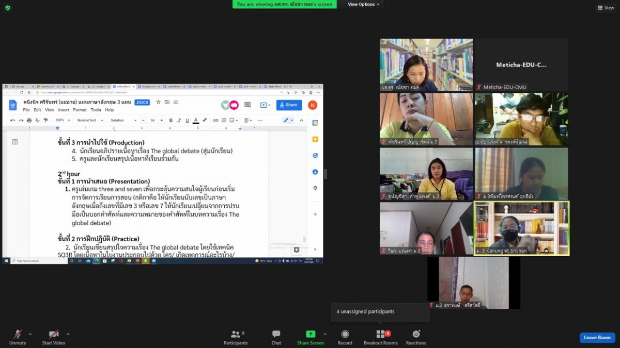Open Google Keep side panel icon
Viewport: 620px width, 348px height.
[x=315, y=139]
